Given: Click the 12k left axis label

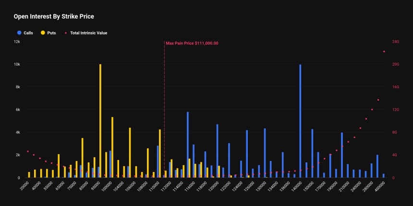Looking at the screenshot, I should pyautogui.click(x=16, y=42).
